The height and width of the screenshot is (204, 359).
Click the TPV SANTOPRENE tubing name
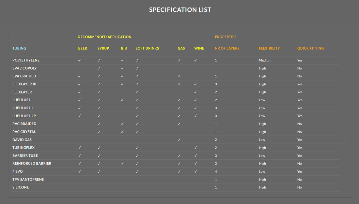(28, 180)
